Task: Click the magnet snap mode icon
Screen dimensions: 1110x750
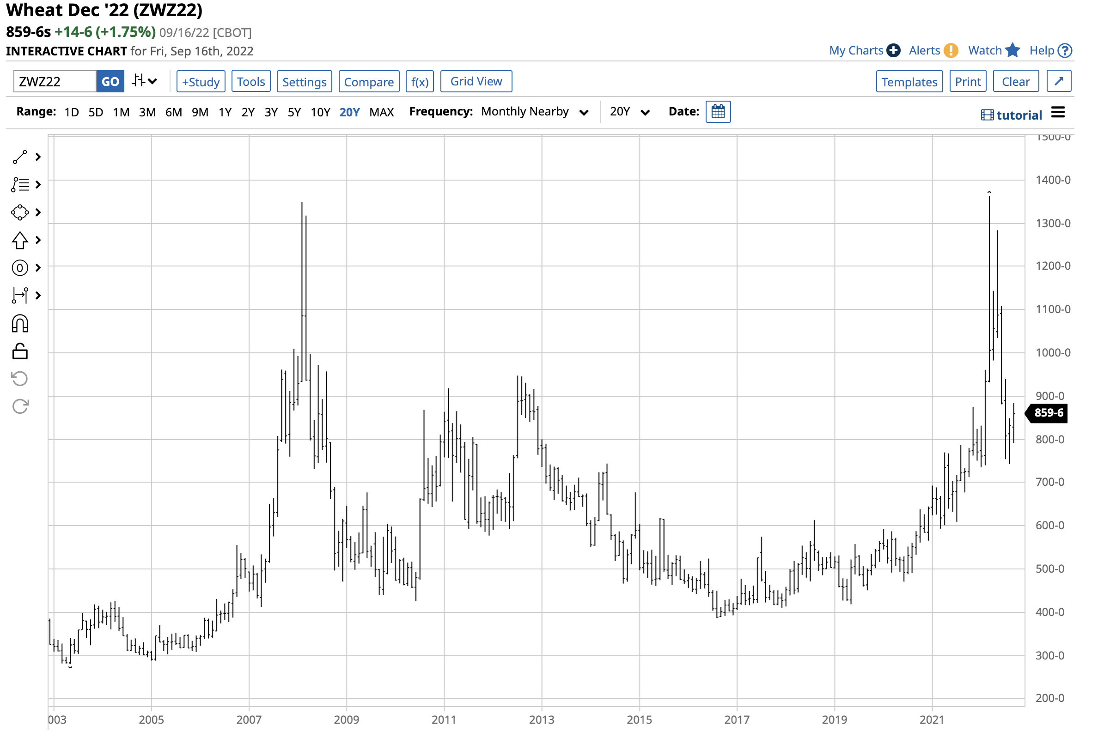Action: 19,325
